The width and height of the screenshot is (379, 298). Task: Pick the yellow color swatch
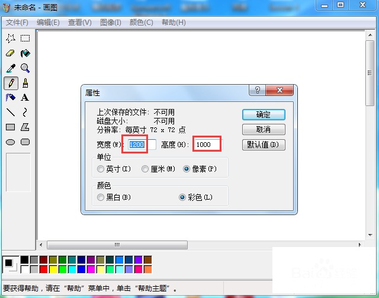[53, 269]
